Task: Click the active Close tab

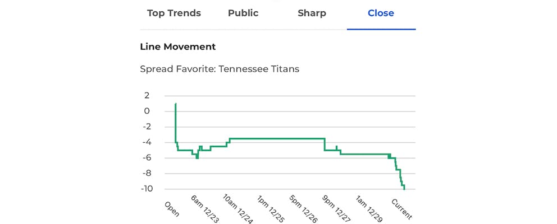Action: click(381, 13)
